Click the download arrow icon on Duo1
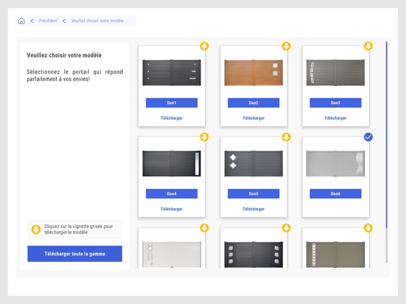 204,46
